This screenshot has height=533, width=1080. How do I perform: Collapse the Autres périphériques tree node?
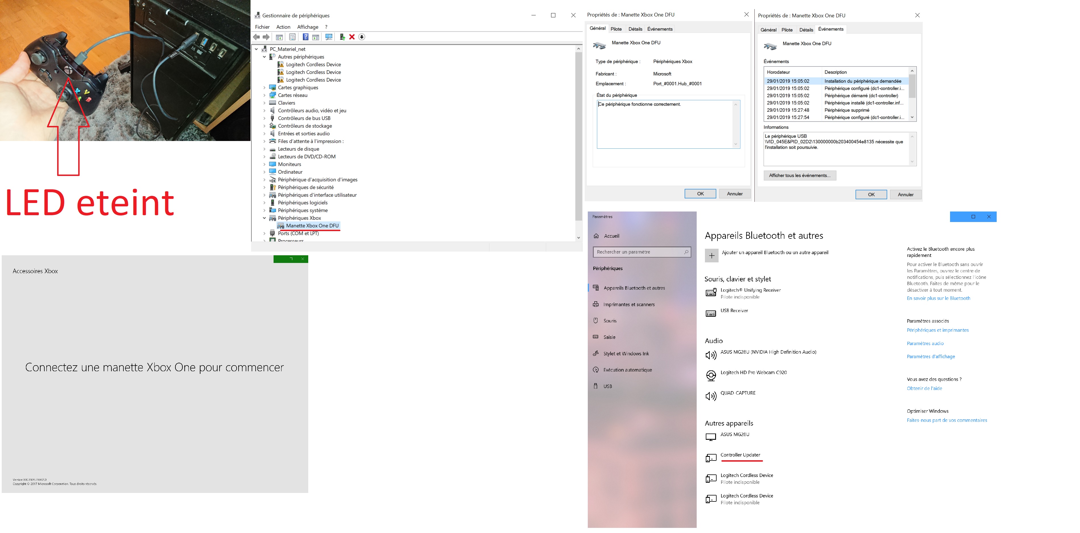[x=264, y=57]
